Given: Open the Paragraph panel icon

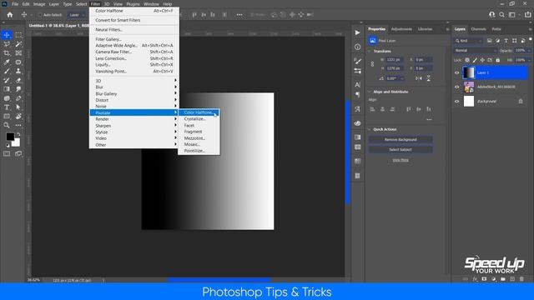Looking at the screenshot, I should tap(357, 94).
